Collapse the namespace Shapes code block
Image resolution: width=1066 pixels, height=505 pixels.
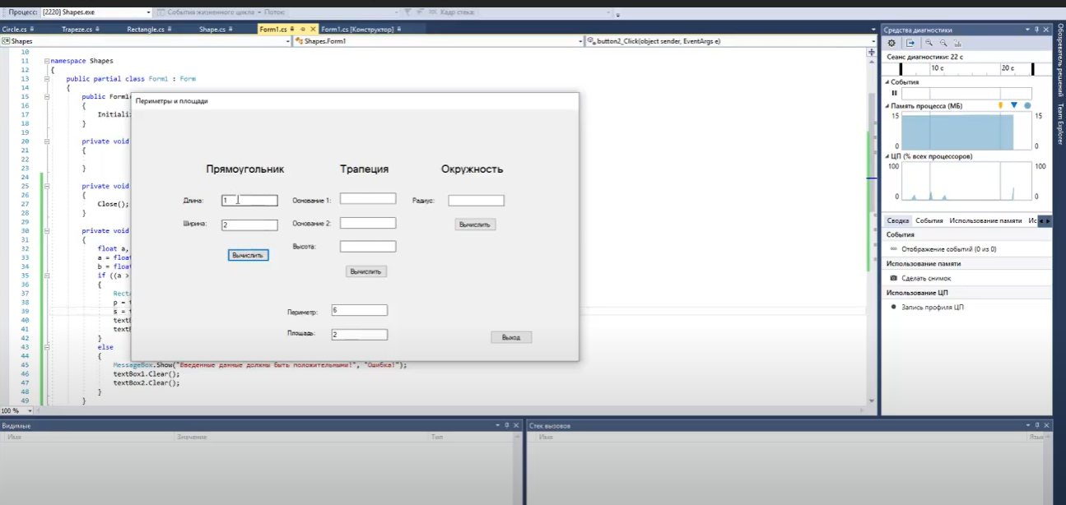[x=47, y=61]
